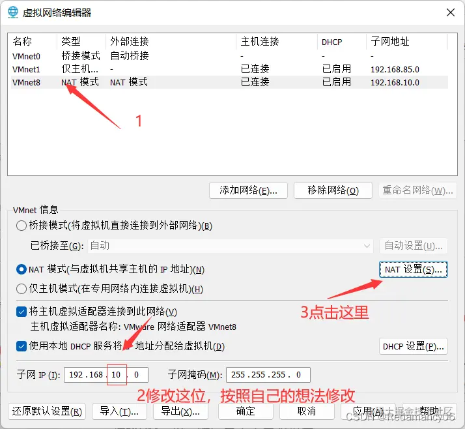The width and height of the screenshot is (465, 429).
Task: Click the 子网掩码 input field
Action: point(268,375)
